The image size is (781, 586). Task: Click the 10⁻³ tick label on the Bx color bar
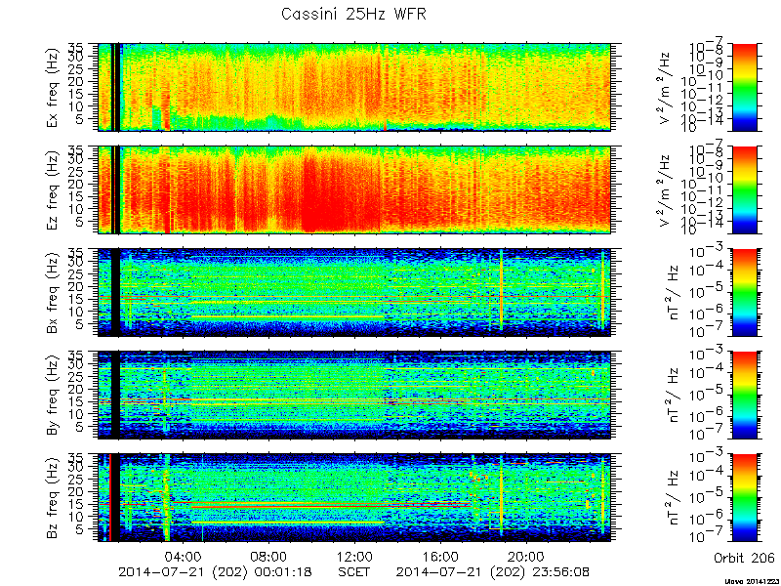706,252
